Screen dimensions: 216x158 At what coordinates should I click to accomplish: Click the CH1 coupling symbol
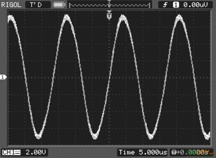pyautogui.click(x=17, y=152)
